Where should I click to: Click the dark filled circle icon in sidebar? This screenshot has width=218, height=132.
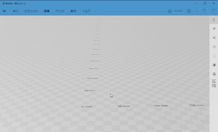(214, 65)
